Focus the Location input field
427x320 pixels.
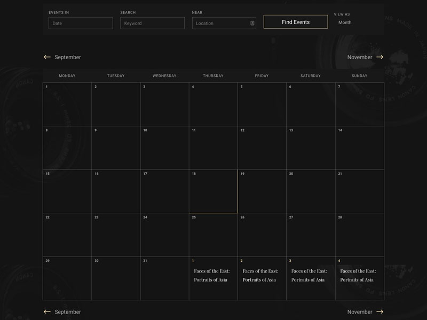click(224, 23)
